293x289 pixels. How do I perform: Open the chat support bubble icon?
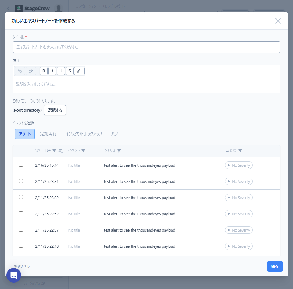pyautogui.click(x=14, y=275)
